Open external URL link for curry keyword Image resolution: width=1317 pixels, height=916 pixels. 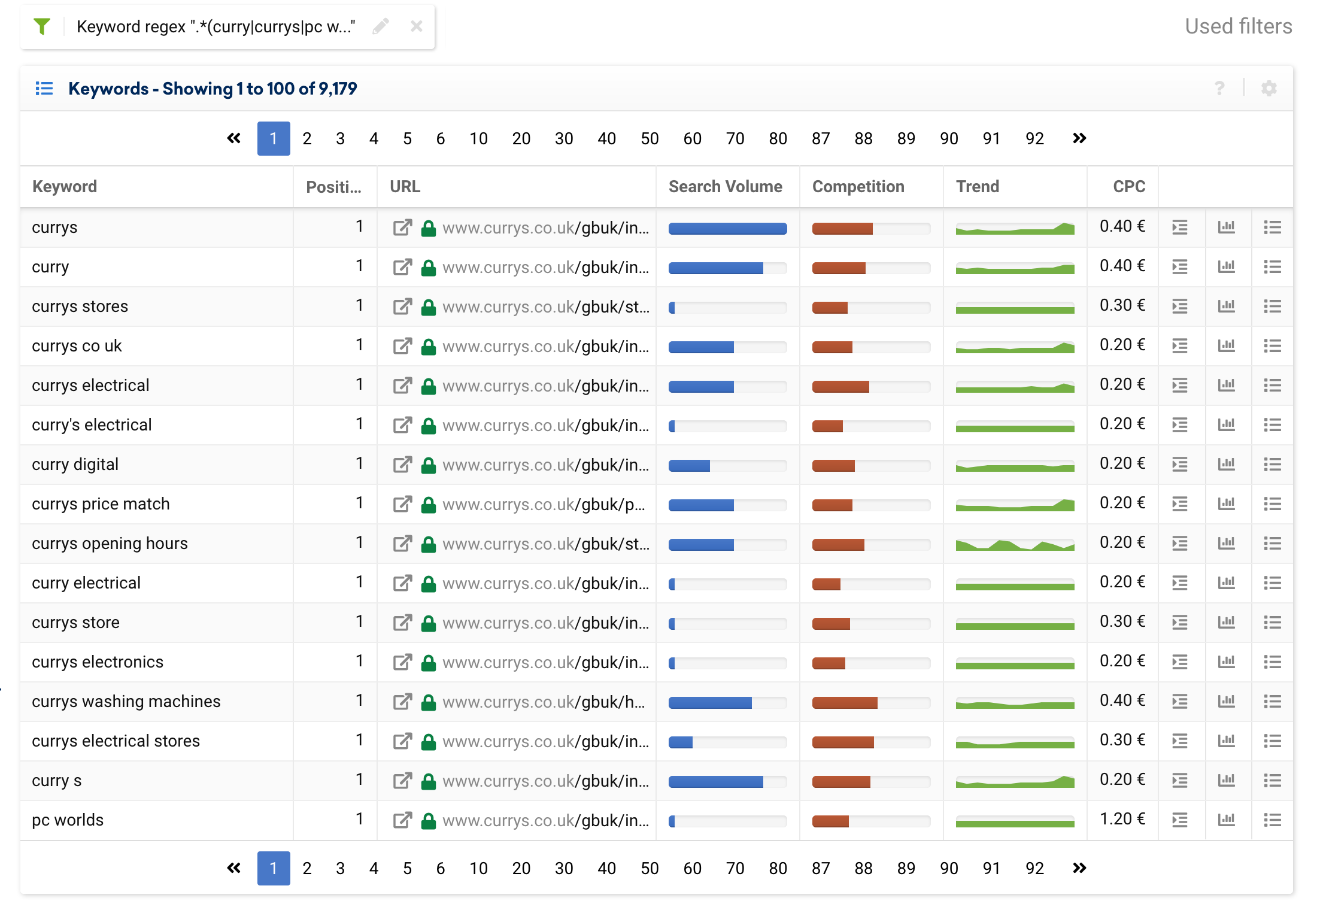coord(403,267)
